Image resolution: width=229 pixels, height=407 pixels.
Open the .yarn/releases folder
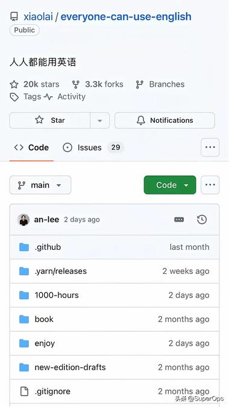coord(60,272)
